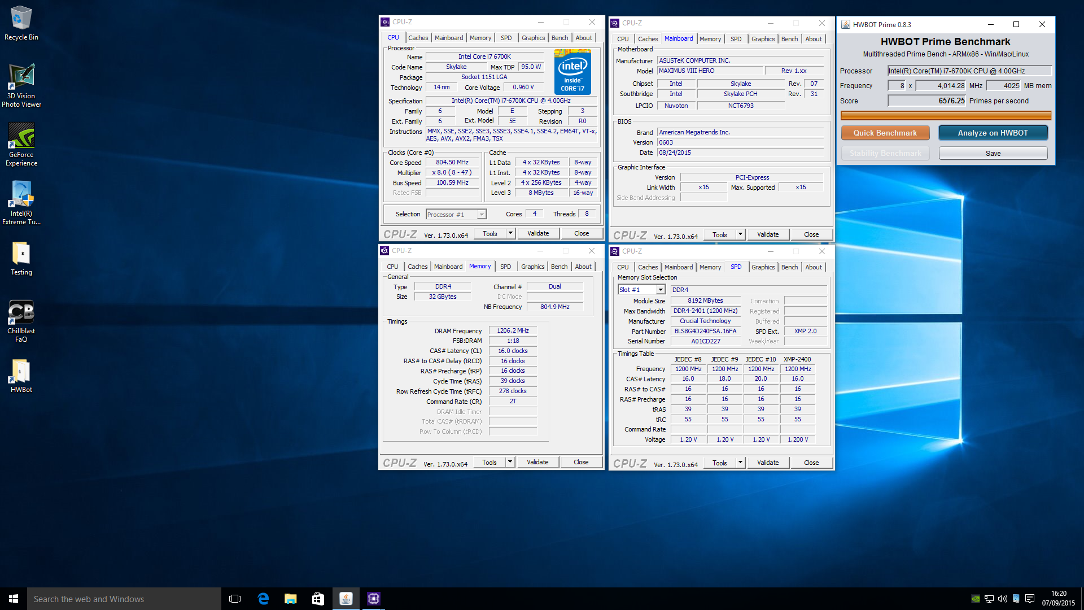Launch Microsoft Edge from taskbar
The width and height of the screenshot is (1084, 610).
(263, 599)
